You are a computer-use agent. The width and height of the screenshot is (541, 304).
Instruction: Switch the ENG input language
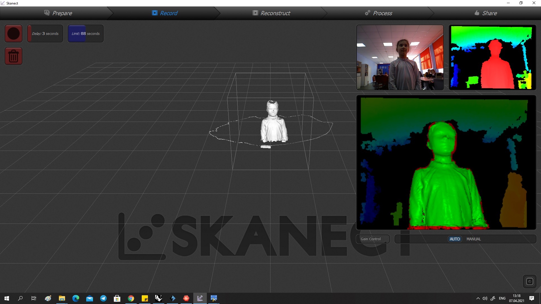502,298
